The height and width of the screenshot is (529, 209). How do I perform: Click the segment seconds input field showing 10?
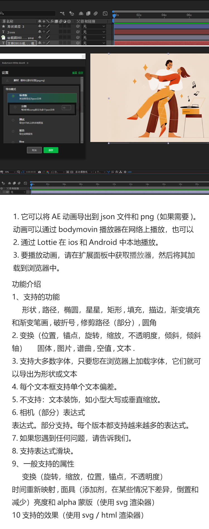click(66, 108)
